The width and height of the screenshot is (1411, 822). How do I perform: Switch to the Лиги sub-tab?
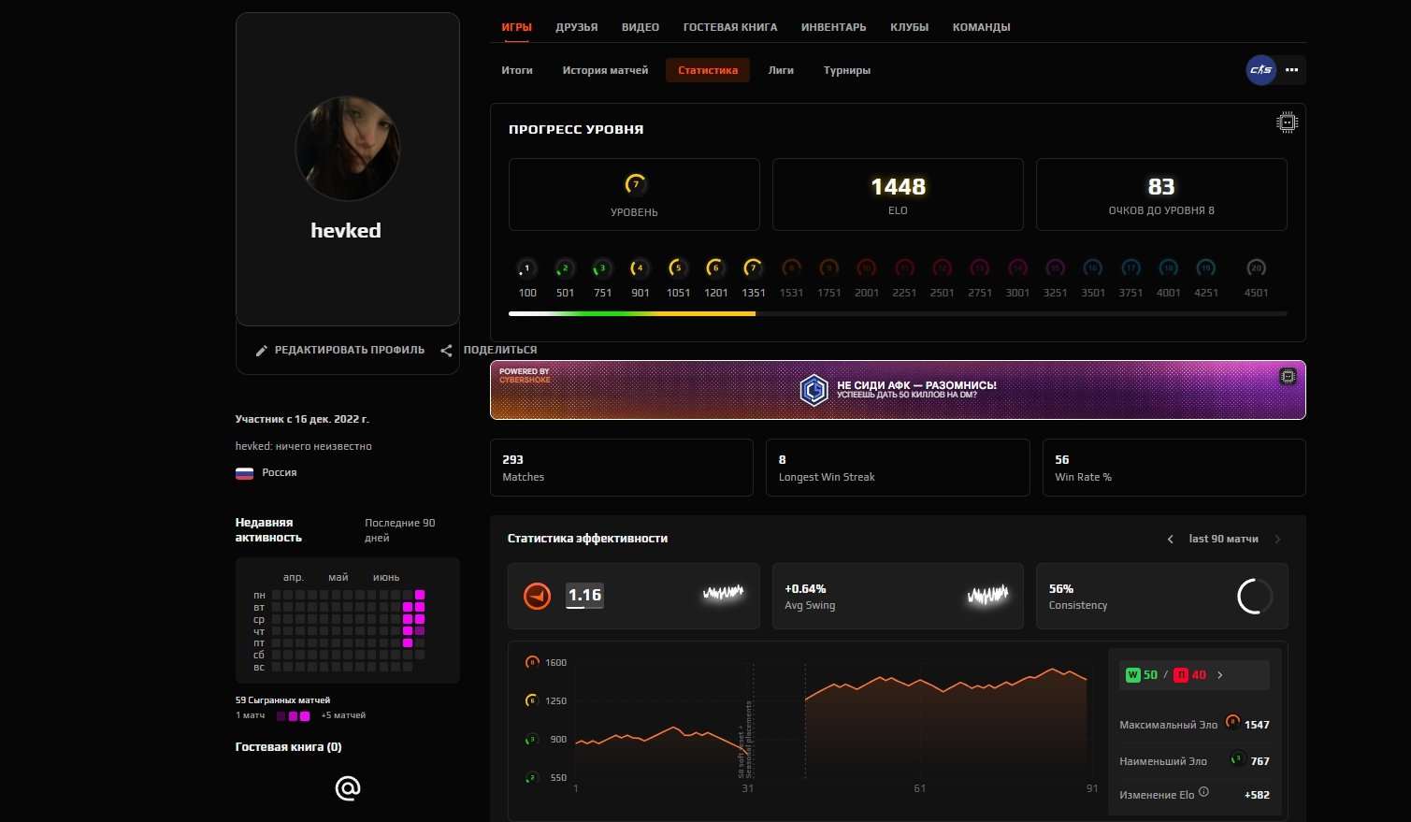click(x=781, y=70)
